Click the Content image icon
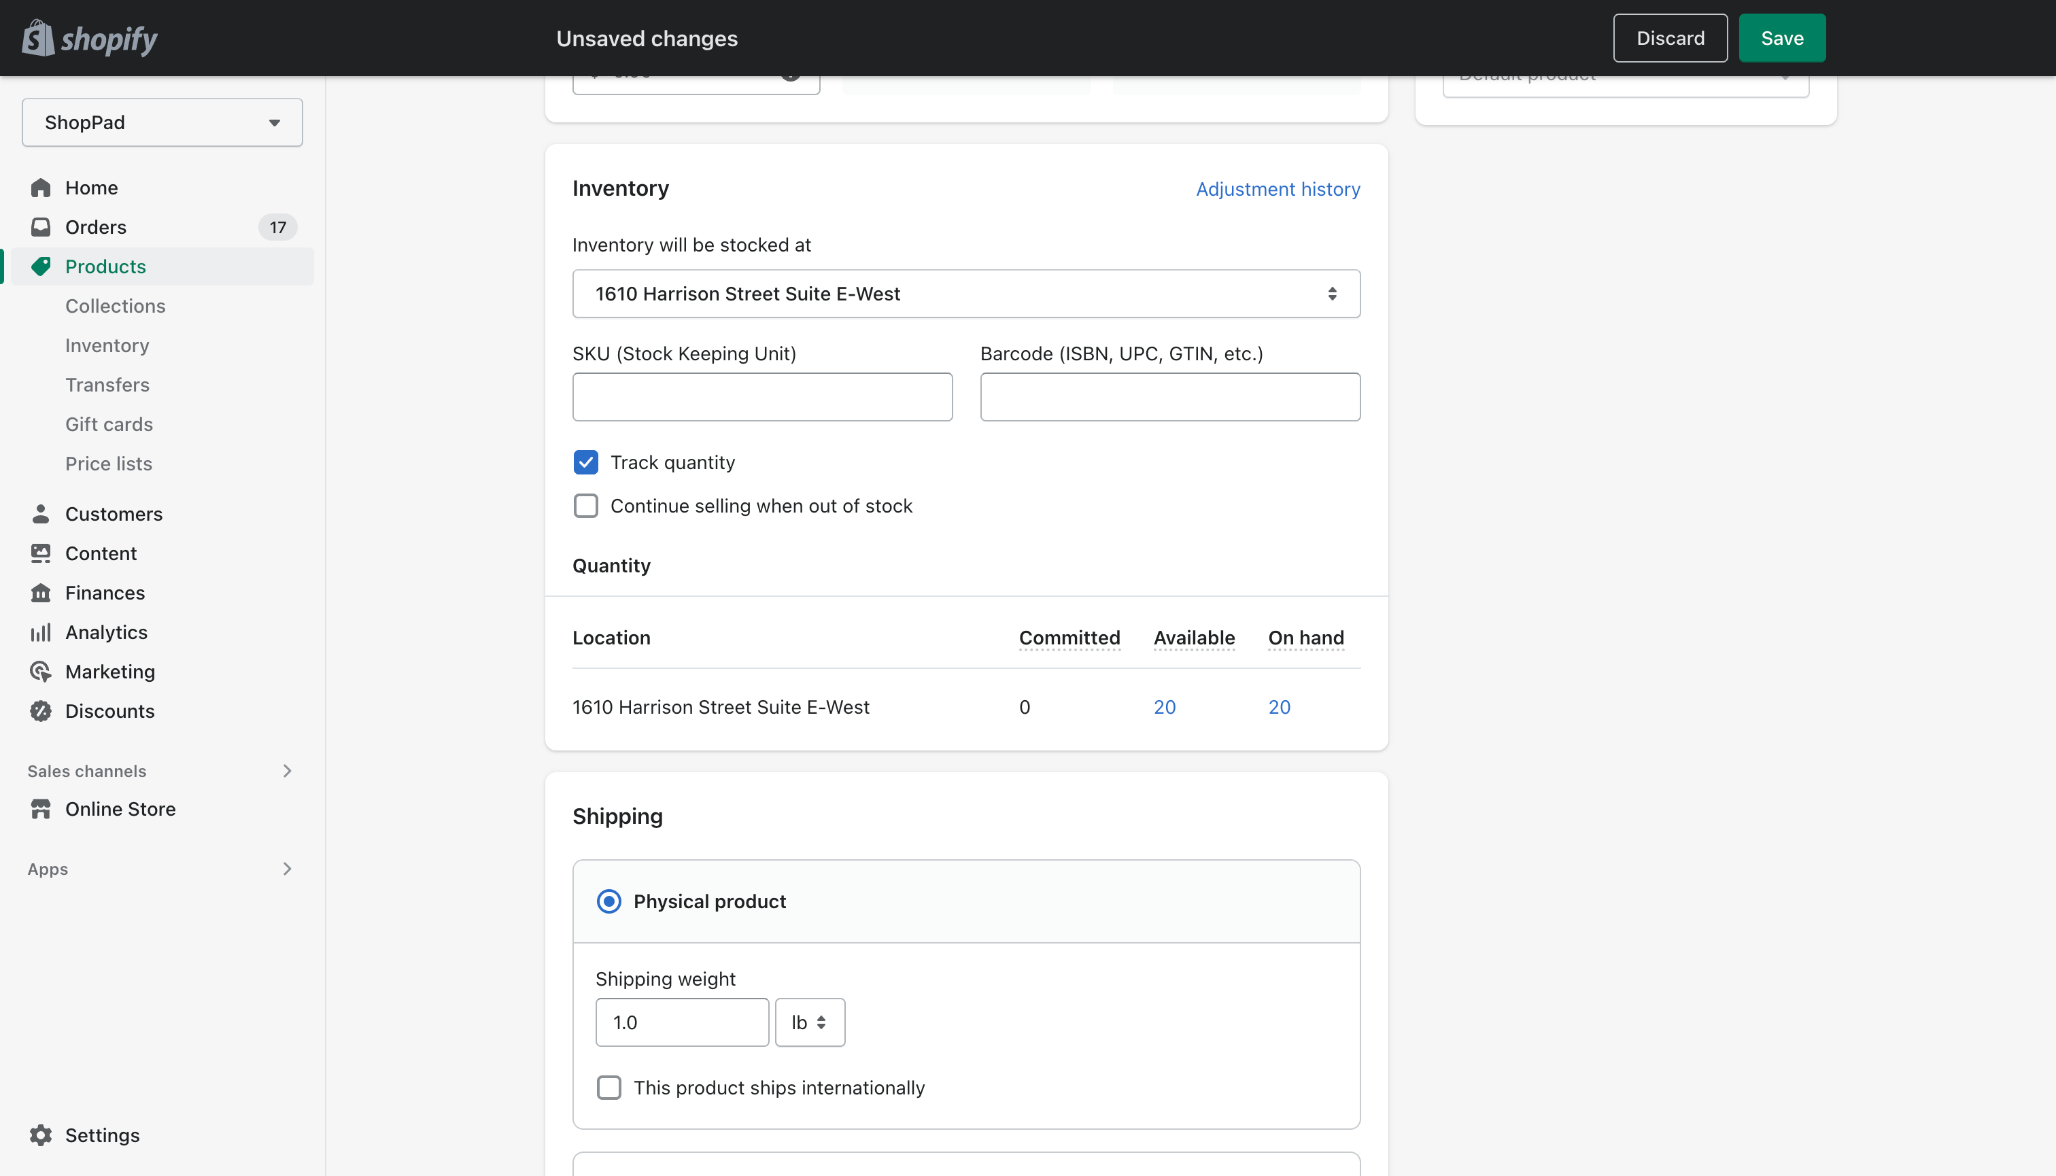Viewport: 2056px width, 1176px height. pos(40,553)
